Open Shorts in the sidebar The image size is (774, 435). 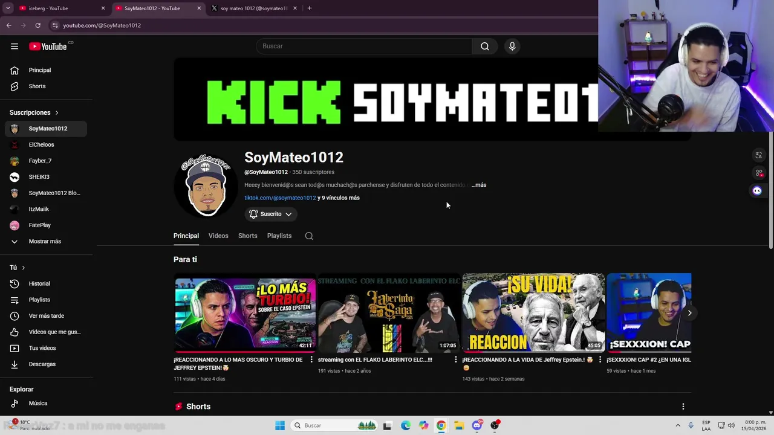click(x=46, y=86)
